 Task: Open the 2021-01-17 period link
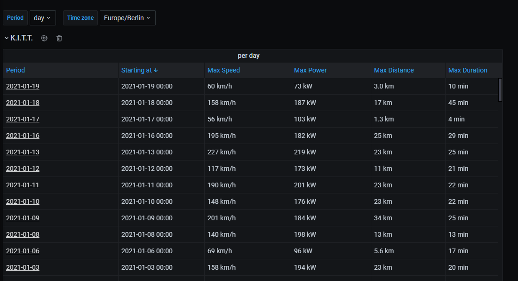coord(23,119)
